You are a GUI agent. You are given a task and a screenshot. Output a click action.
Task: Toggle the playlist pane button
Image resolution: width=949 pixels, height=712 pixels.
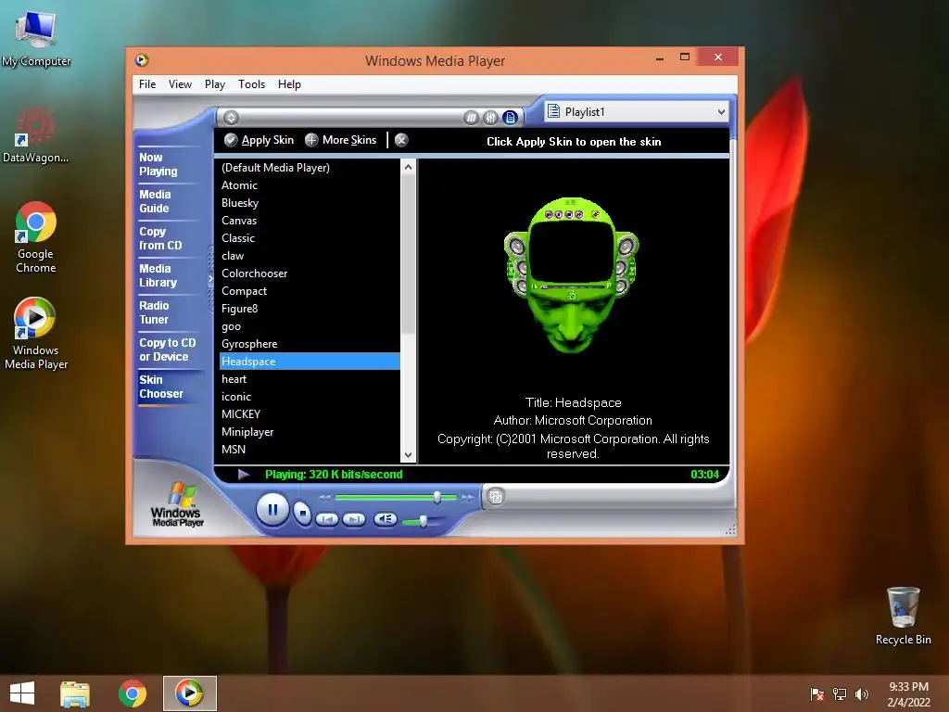511,118
